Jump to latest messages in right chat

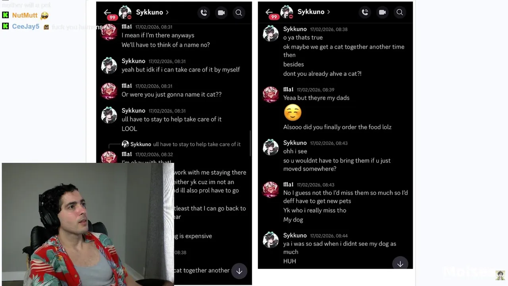point(400,264)
